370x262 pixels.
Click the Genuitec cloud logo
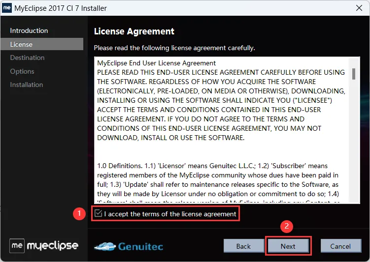tap(129, 246)
